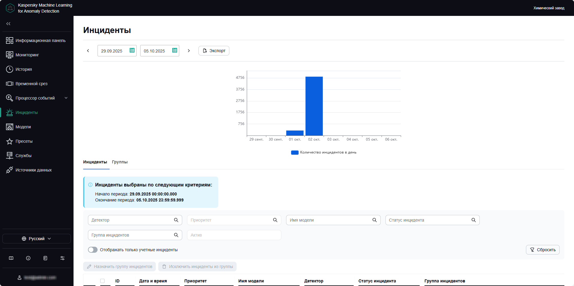Click the Экспорт button

click(x=214, y=51)
